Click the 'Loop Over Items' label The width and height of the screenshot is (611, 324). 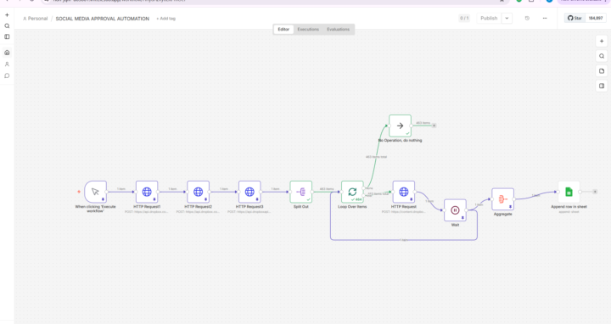point(352,207)
